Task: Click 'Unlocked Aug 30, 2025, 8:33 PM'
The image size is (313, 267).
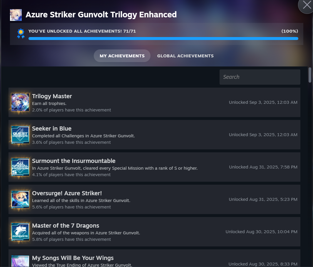Action: (263, 264)
